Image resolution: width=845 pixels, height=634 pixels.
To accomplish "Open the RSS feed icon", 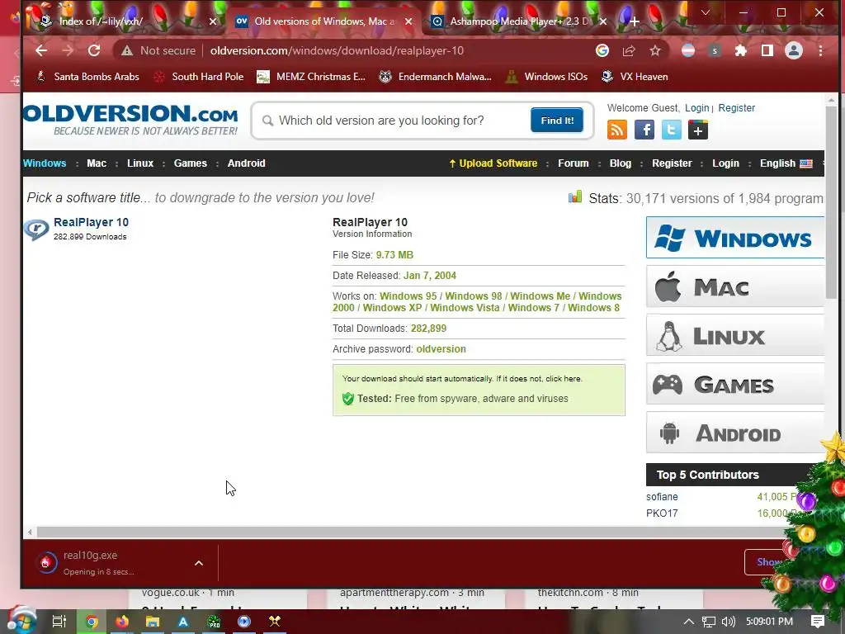I will coord(617,130).
